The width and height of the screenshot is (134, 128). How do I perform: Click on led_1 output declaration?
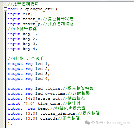click(29, 64)
